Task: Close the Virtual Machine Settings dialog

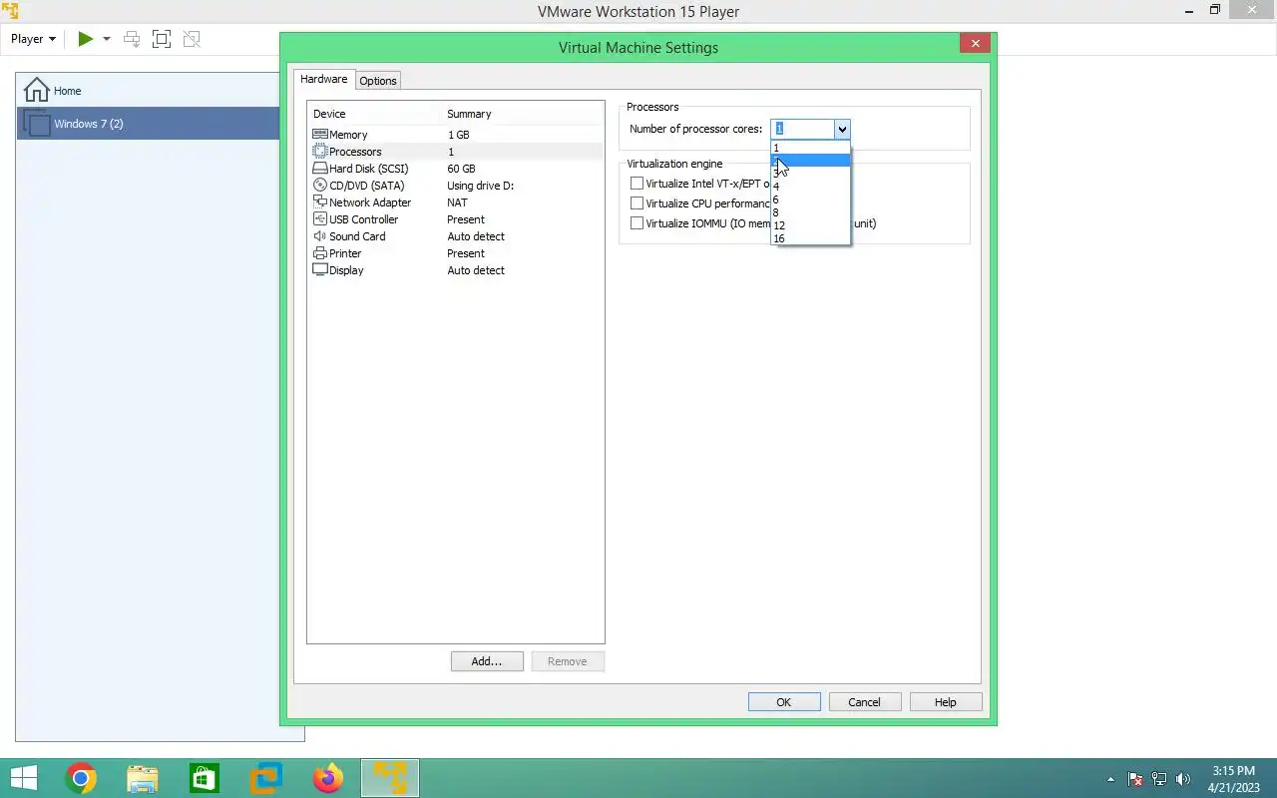Action: pyautogui.click(x=975, y=43)
